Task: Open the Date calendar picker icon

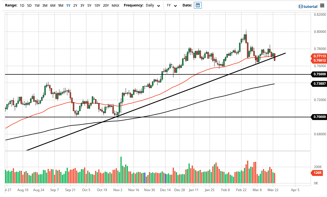Action: 198,5
